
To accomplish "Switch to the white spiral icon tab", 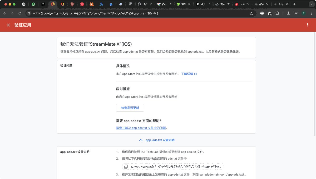I will click(24, 4).
